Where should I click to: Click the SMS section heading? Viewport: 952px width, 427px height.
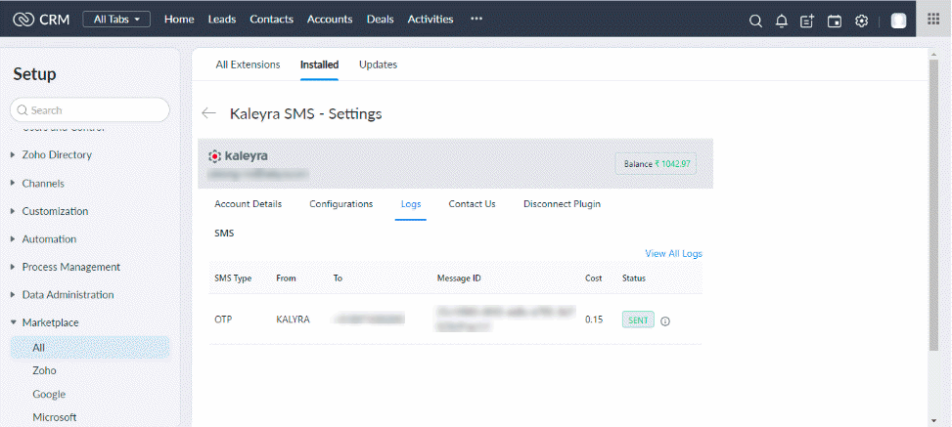point(224,233)
